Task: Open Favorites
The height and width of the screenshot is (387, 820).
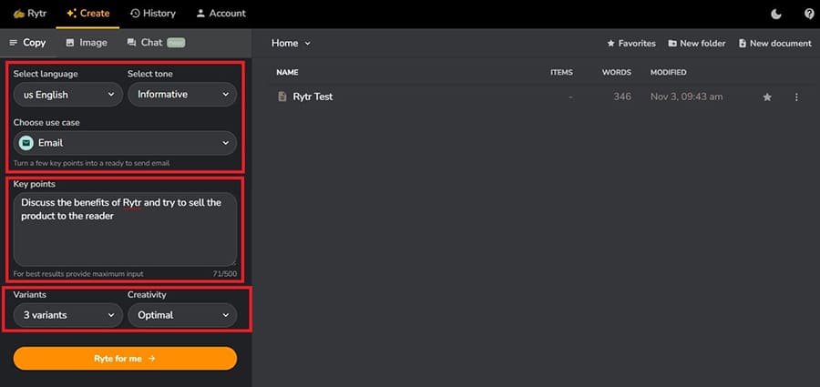Action: tap(631, 44)
